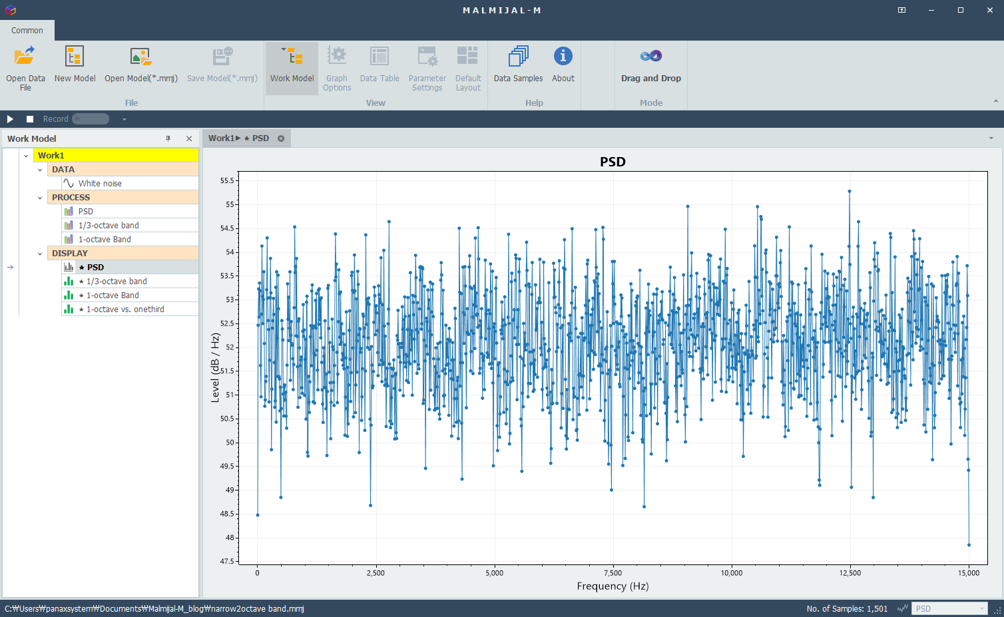Open Data File from the ribbon
Screen dimensions: 1004x617
tap(25, 69)
